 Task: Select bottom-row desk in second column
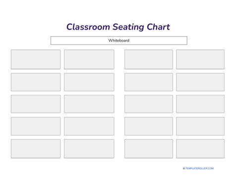click(89, 149)
